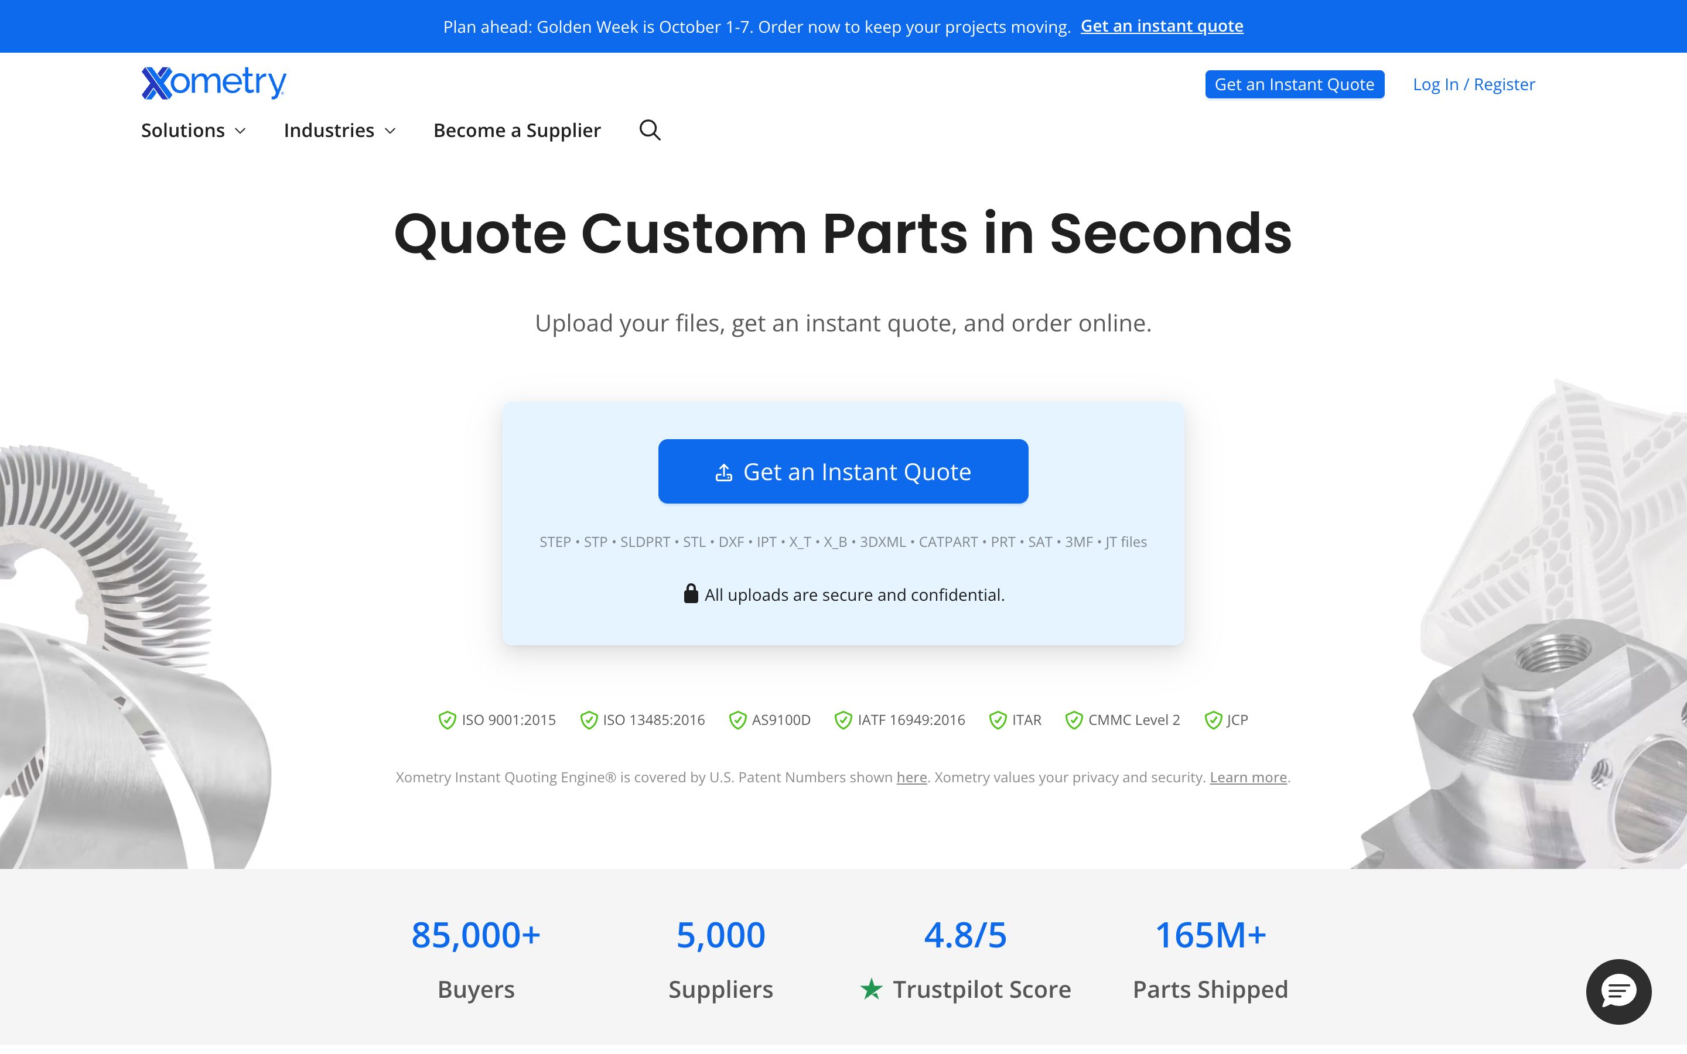
Task: Open the live chat bubble icon
Action: tap(1618, 991)
